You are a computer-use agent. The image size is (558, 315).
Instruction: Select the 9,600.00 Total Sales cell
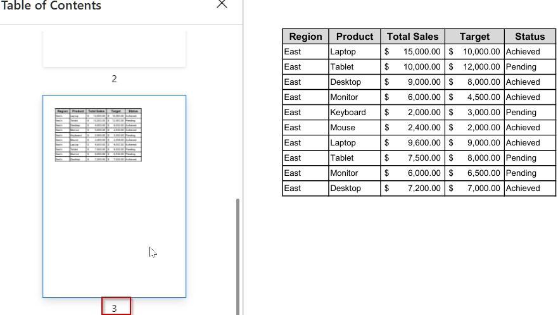pyautogui.click(x=412, y=142)
